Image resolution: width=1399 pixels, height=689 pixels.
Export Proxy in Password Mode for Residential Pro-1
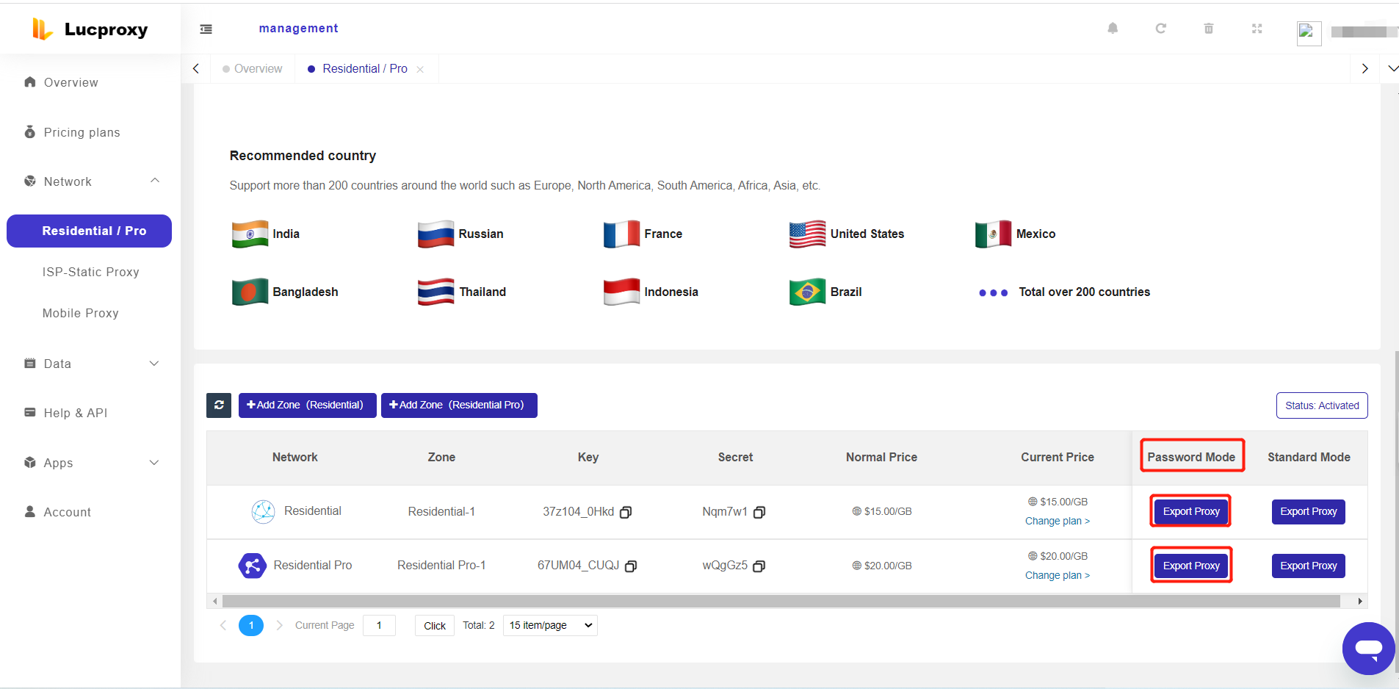point(1190,566)
